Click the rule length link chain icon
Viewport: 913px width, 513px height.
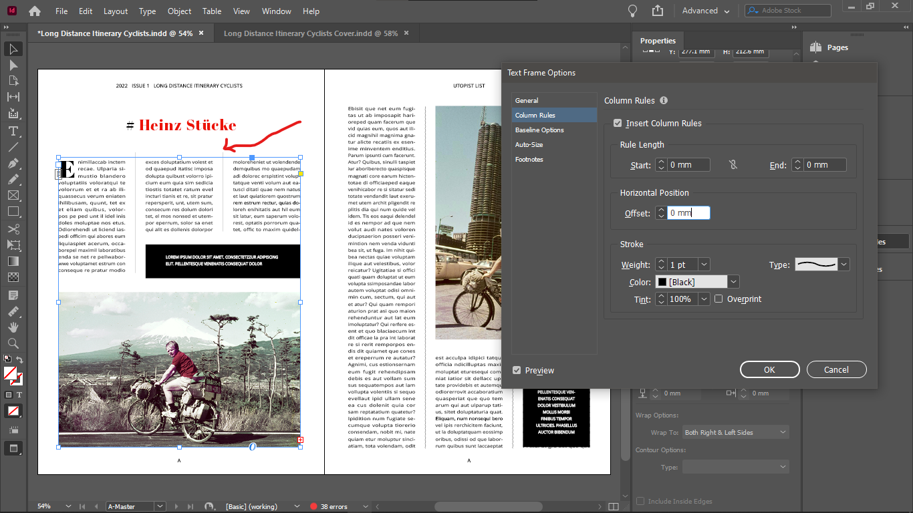point(733,165)
